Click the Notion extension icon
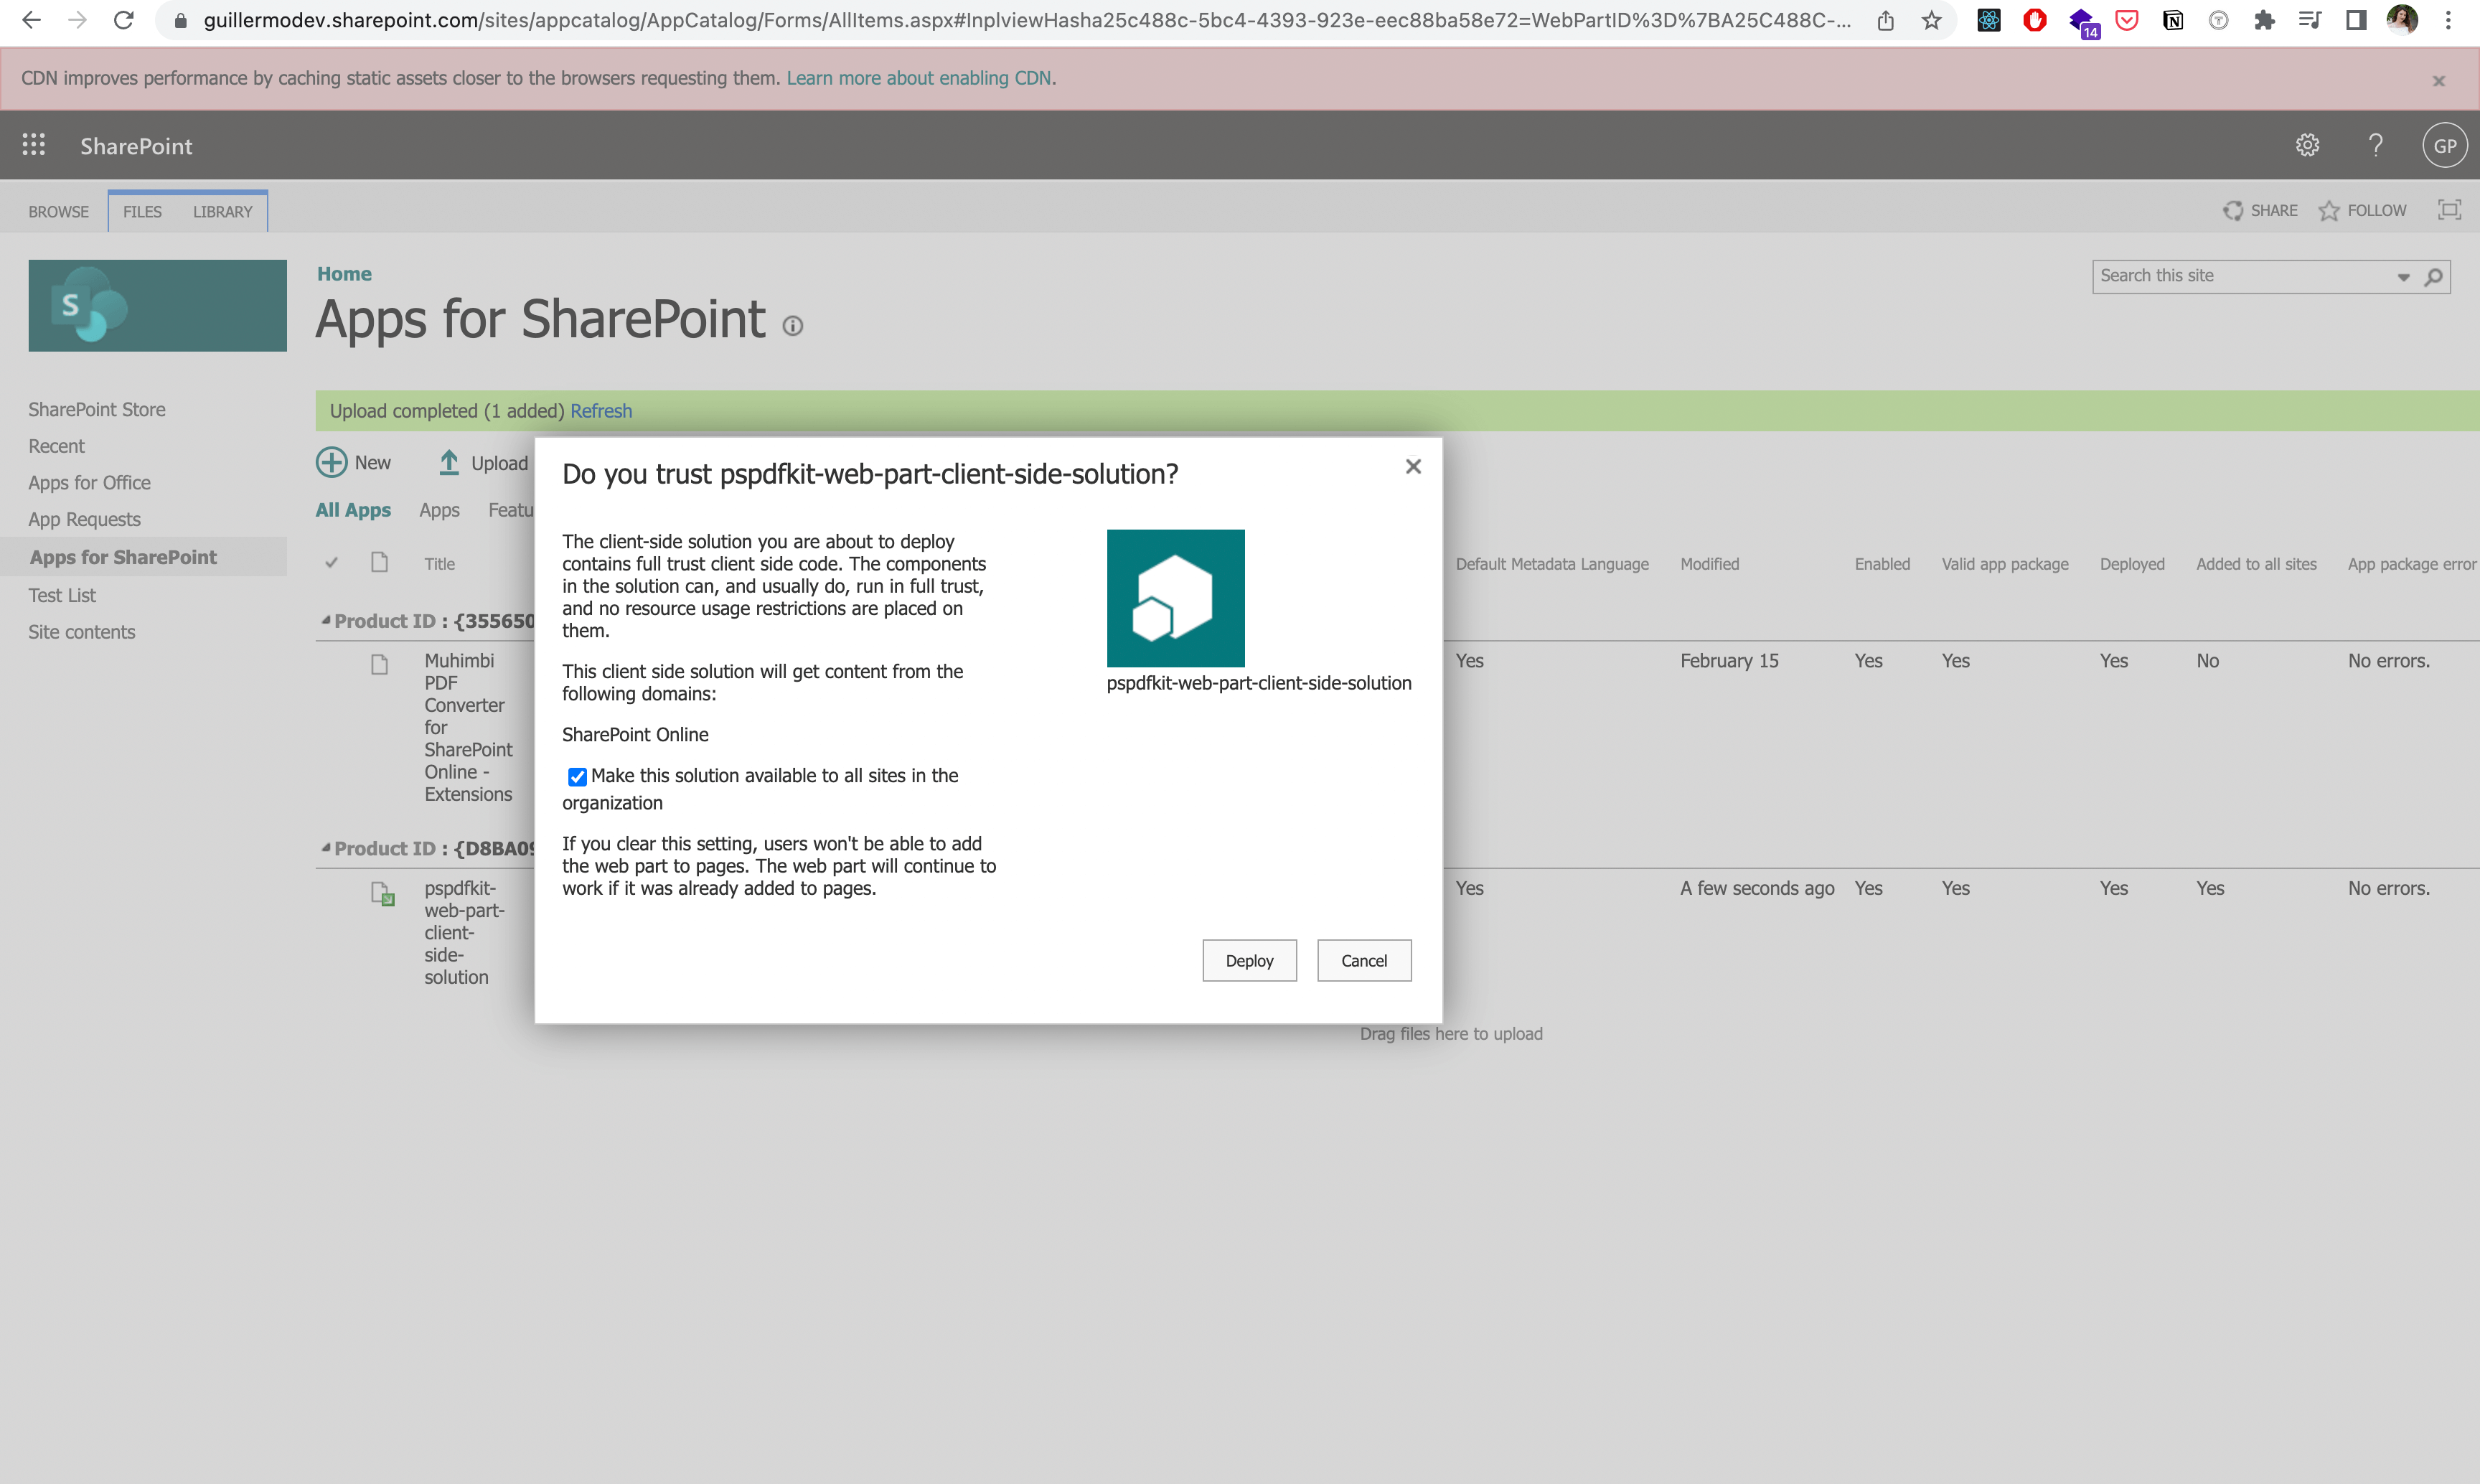 2172,20
